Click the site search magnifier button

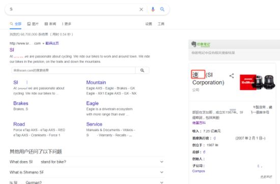142,70
